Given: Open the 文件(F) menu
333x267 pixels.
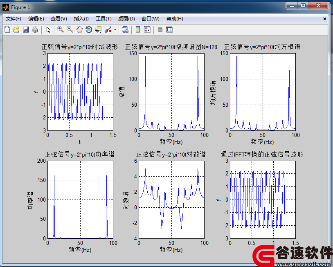Looking at the screenshot, I should (13, 19).
